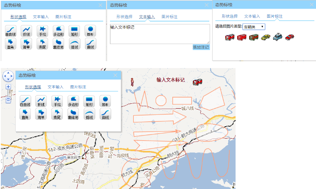316x189 pixels.
Task: Choose 简单 arrow tool in the map overlay panel
Action: pos(41,114)
